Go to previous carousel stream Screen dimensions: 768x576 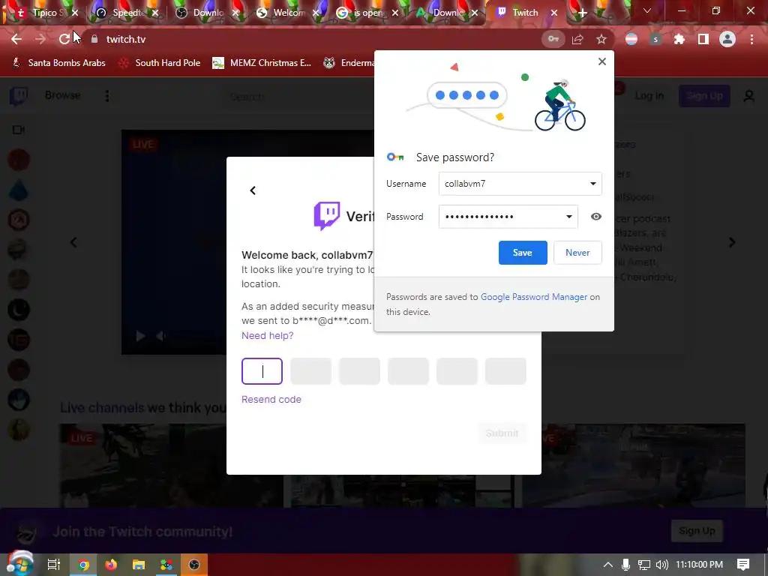(73, 242)
